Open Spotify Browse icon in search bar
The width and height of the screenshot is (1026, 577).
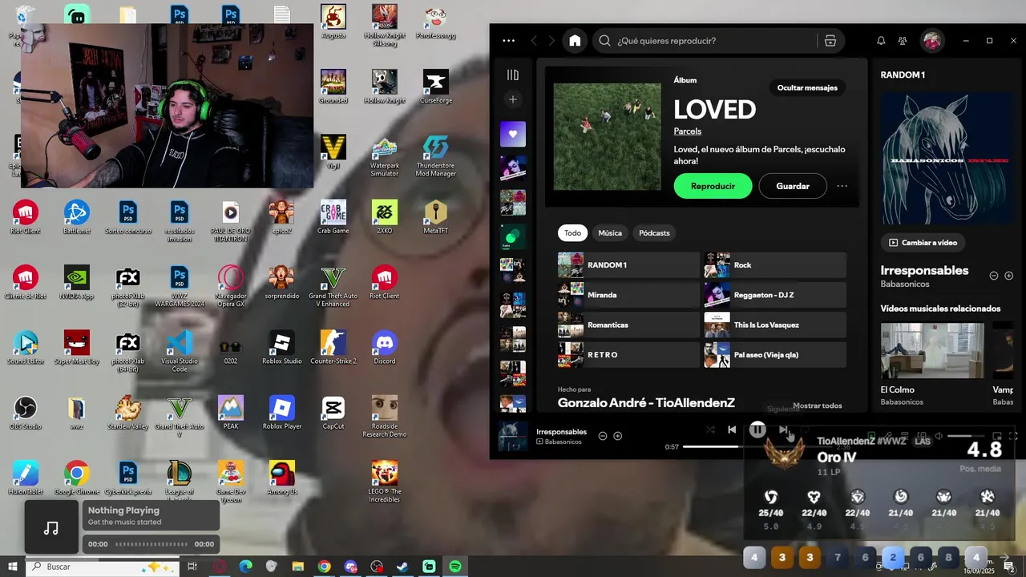(x=830, y=41)
